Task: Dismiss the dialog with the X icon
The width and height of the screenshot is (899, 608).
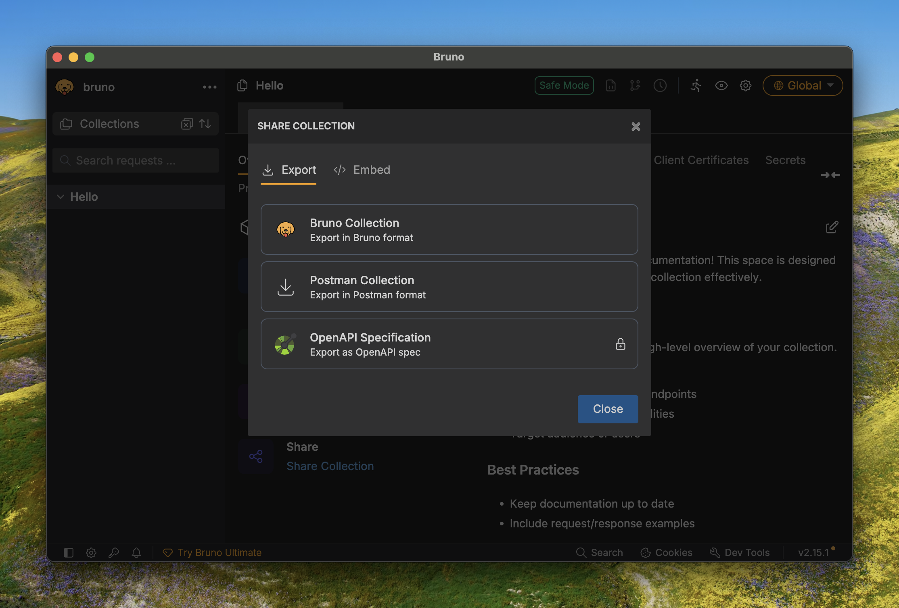Action: tap(636, 127)
